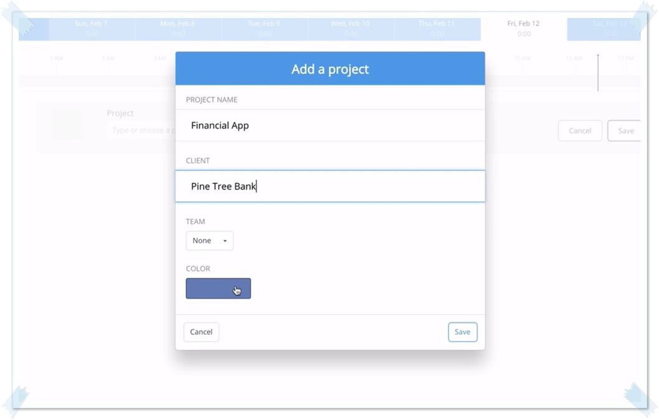Click the 1 AM mark on the timeline
The width and height of the screenshot is (659, 420).
[56, 58]
